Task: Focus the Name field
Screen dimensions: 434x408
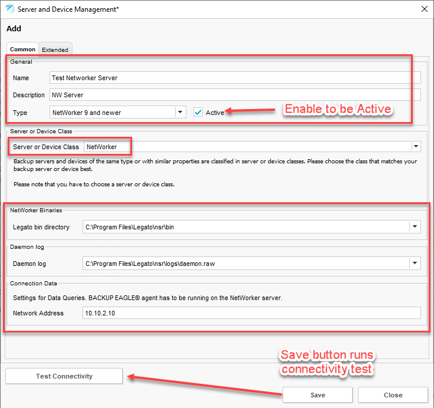Action: [x=235, y=78]
